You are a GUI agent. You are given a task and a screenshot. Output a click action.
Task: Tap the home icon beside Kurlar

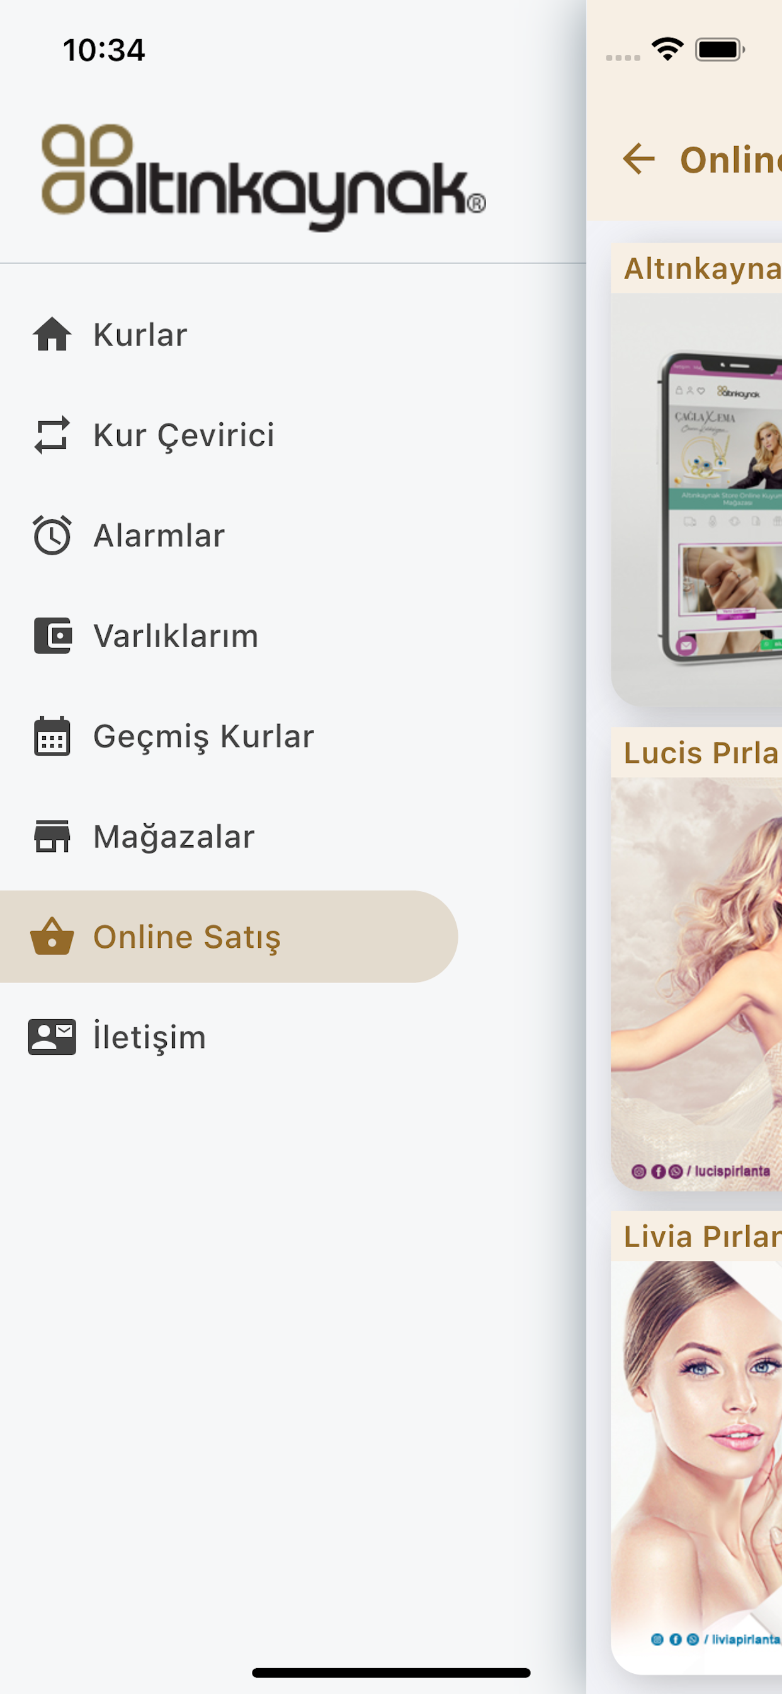click(52, 334)
